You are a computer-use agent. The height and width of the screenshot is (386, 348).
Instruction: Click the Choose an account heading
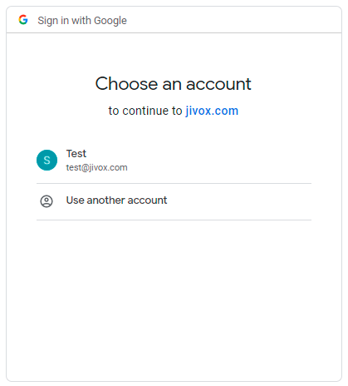coord(174,83)
